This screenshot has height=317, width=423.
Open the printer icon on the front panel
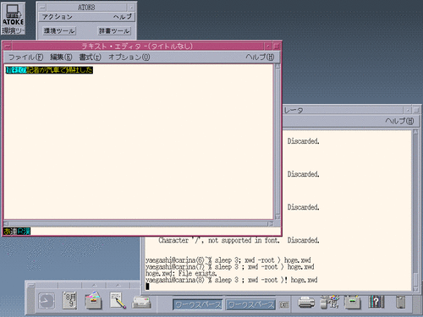coord(306,303)
